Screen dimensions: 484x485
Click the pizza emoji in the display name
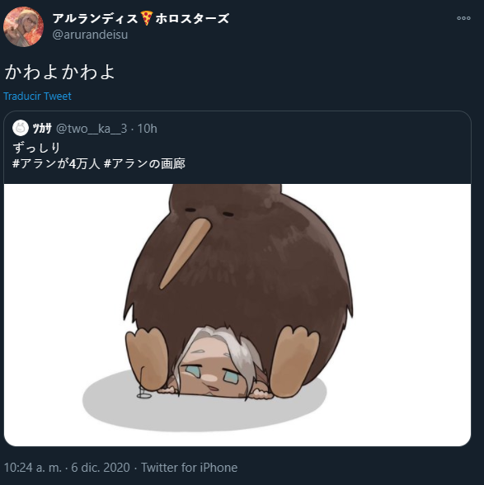click(147, 18)
